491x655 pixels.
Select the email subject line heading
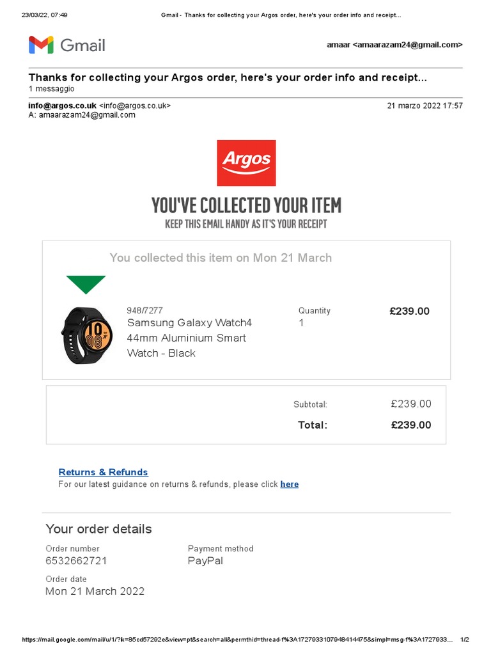228,77
